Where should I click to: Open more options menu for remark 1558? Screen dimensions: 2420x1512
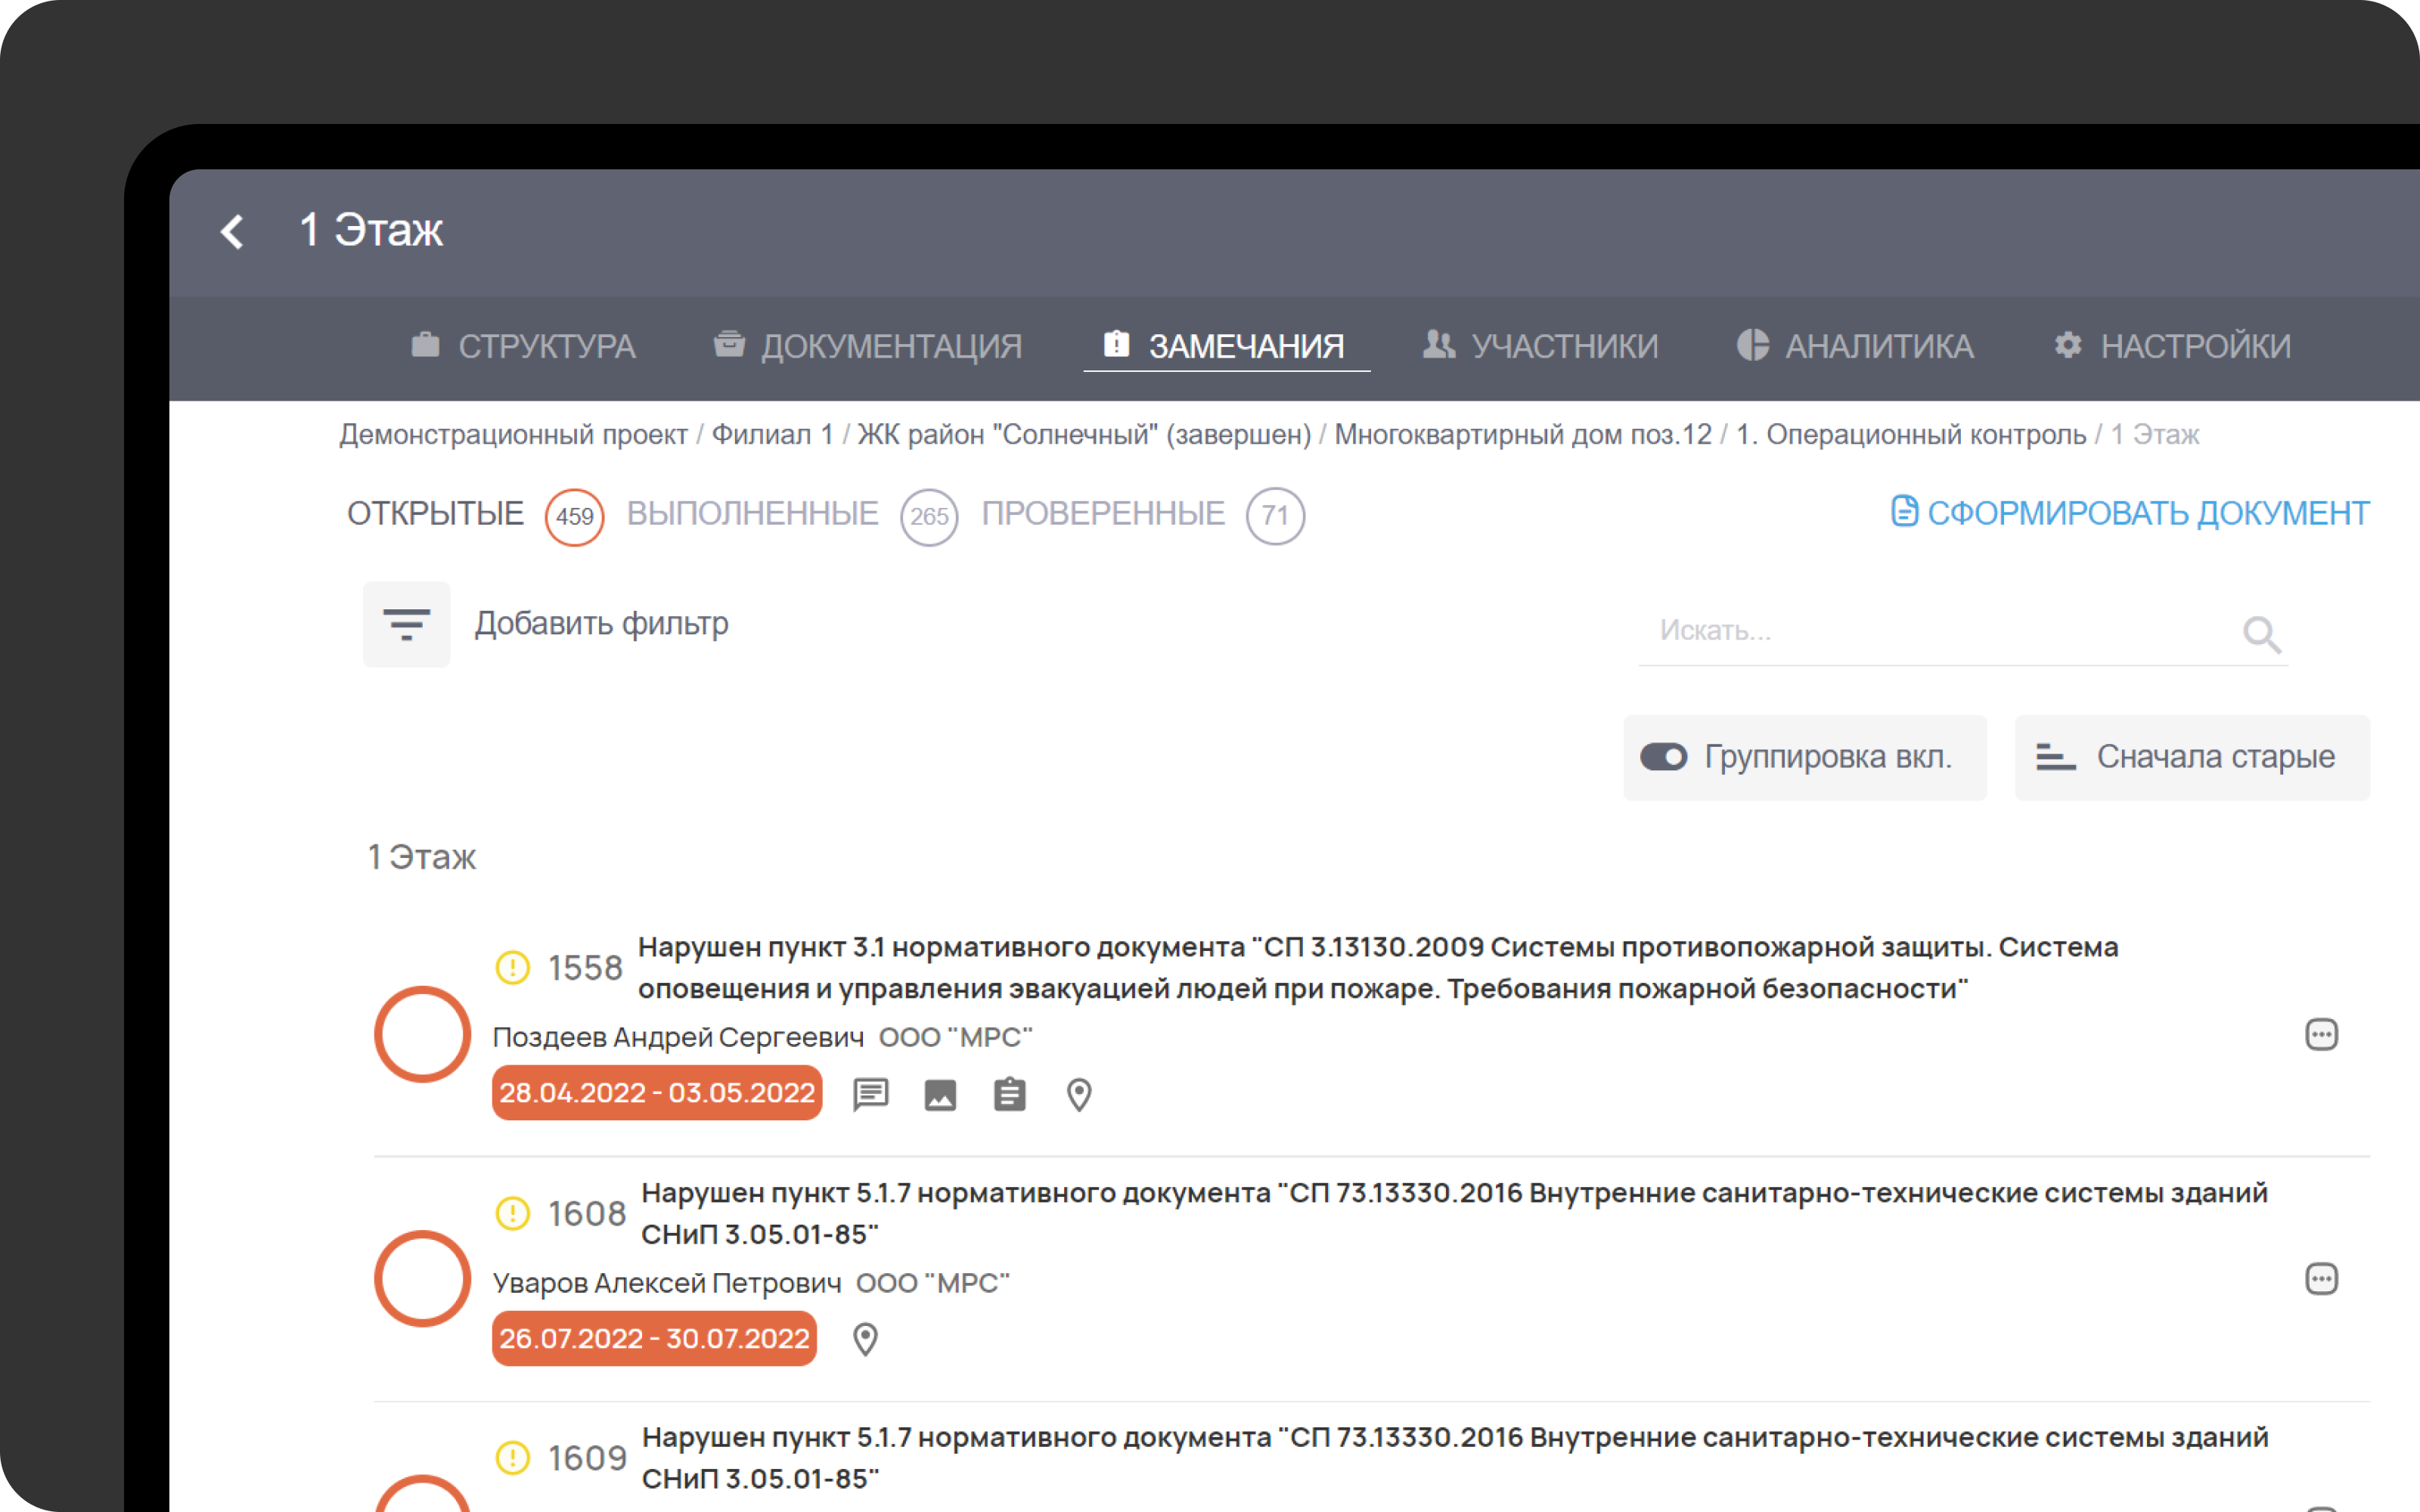pyautogui.click(x=2322, y=1034)
